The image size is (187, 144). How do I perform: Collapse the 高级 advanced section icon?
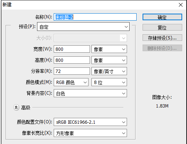pos(16,108)
